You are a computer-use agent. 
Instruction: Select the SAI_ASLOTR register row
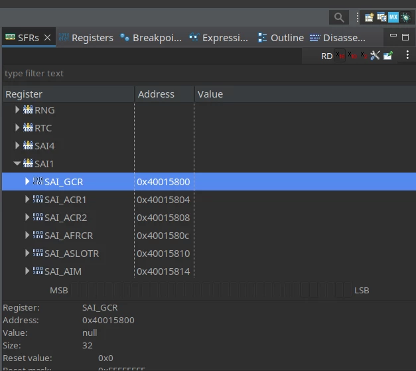tap(209, 254)
